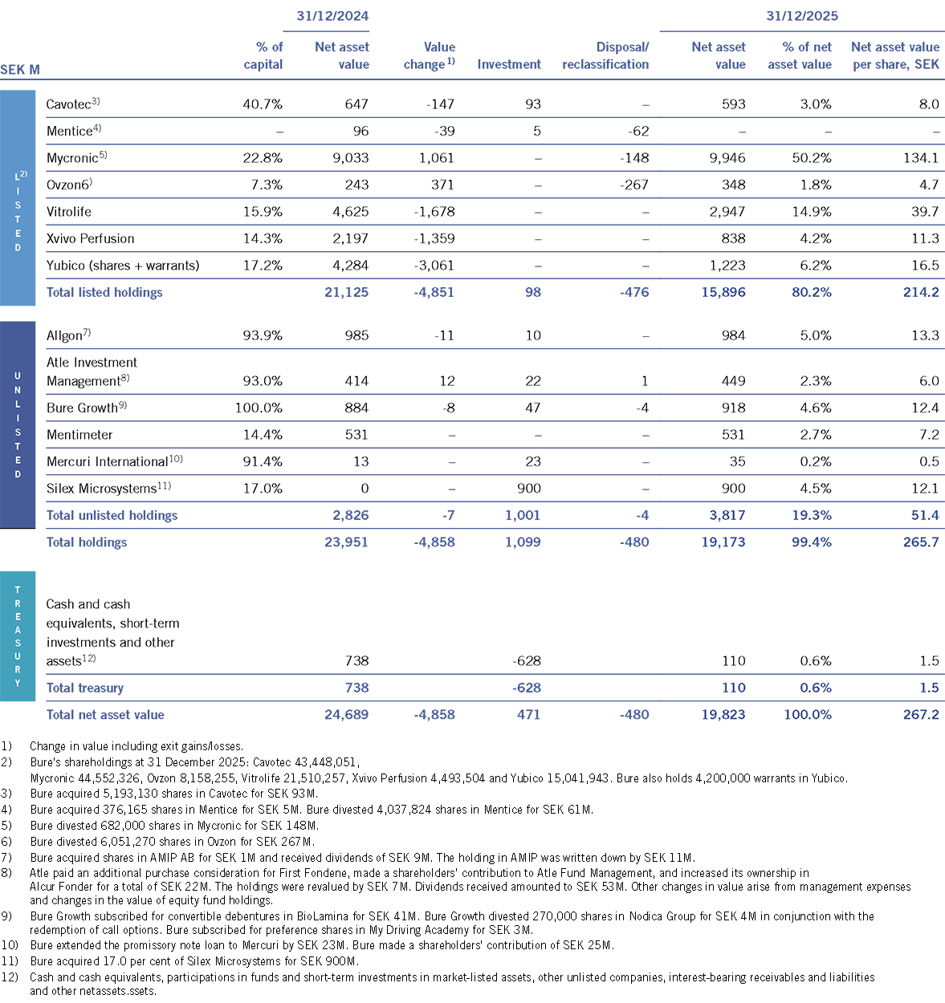Select Allgon's 93.9% of capital
945x1003 pixels.
coord(263,335)
